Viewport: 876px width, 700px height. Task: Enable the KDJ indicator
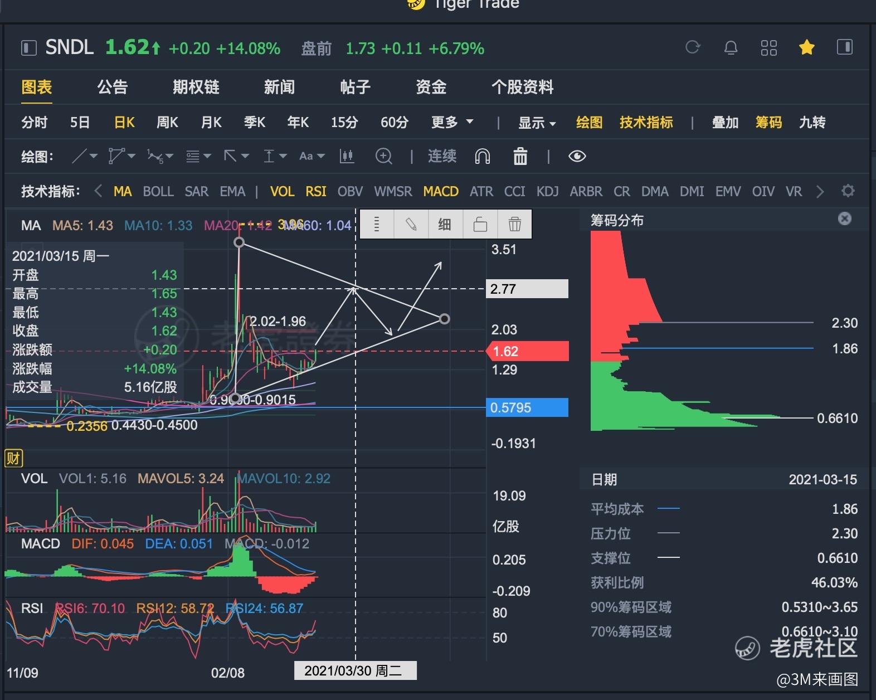(547, 191)
